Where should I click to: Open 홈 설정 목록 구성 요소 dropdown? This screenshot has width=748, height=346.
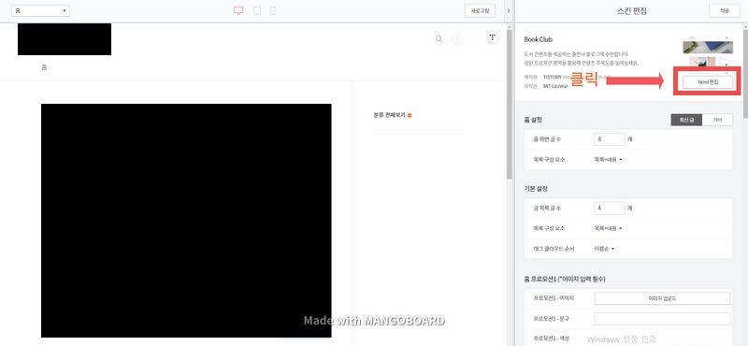click(608, 159)
